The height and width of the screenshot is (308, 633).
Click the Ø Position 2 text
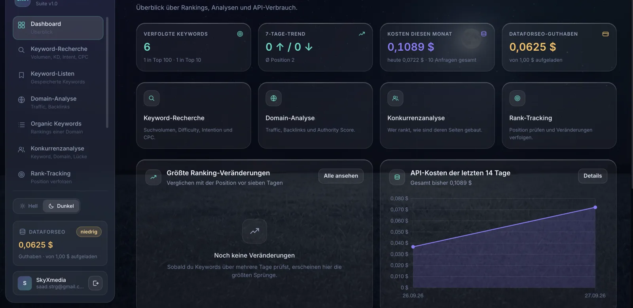tap(280, 60)
